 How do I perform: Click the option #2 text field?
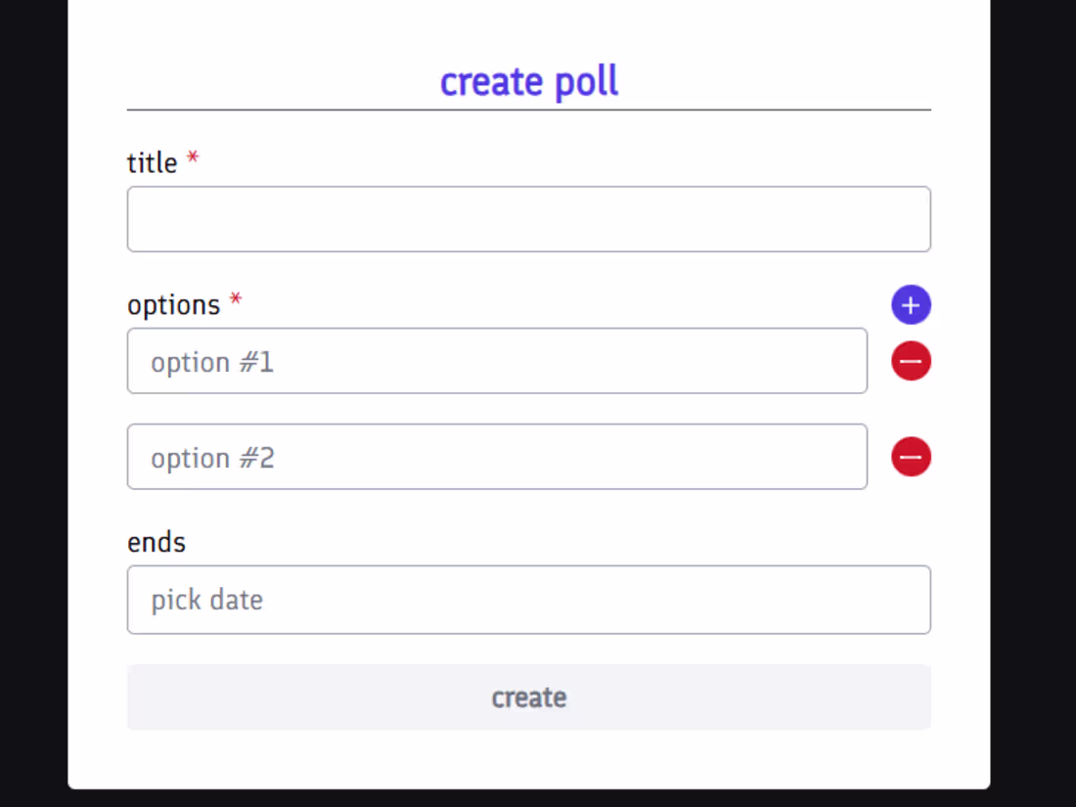[x=497, y=457]
